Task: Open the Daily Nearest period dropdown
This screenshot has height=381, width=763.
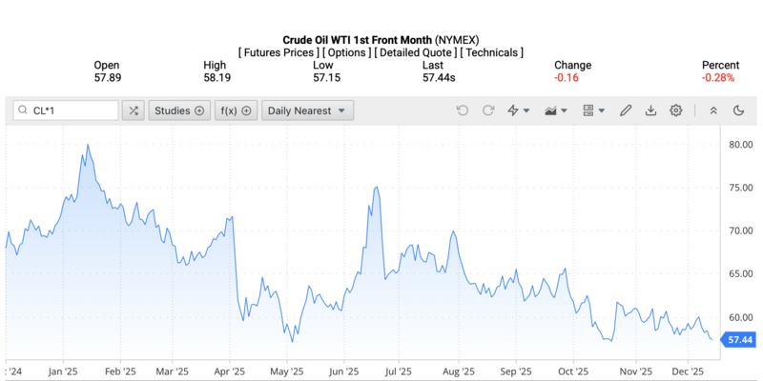Action: point(307,110)
